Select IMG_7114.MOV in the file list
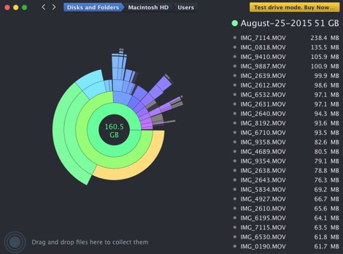Image resolution: width=343 pixels, height=254 pixels. pos(286,38)
